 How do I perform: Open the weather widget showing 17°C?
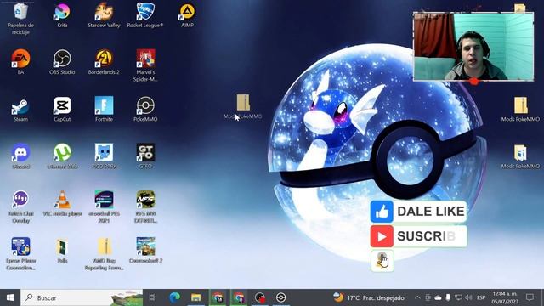click(x=369, y=297)
